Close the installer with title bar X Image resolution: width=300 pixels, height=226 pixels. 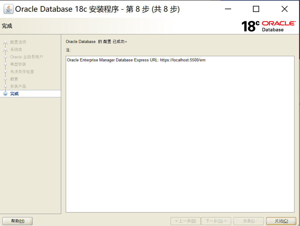click(285, 9)
